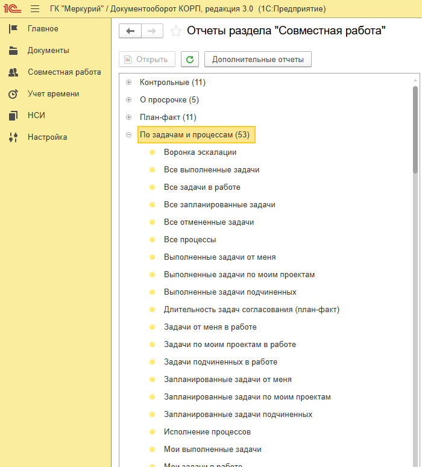422x467 pixels.
Task: Expand the Контрольные (11) group
Action: pos(128,83)
